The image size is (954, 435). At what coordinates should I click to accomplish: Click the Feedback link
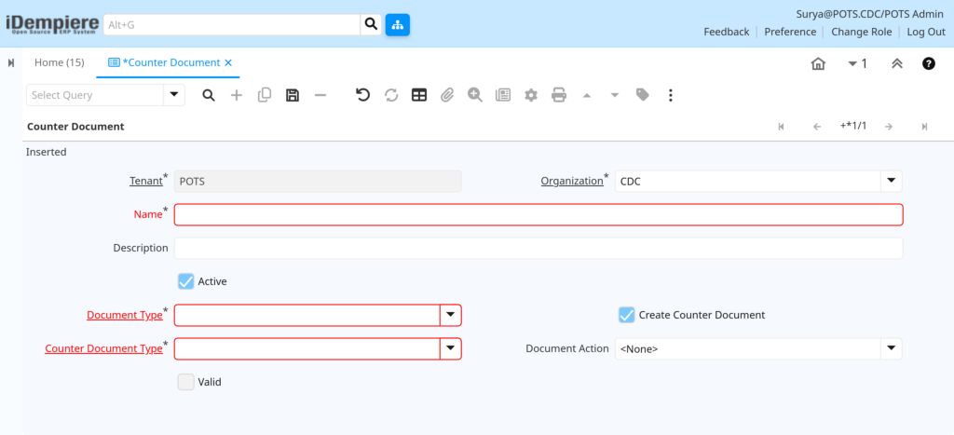(727, 32)
